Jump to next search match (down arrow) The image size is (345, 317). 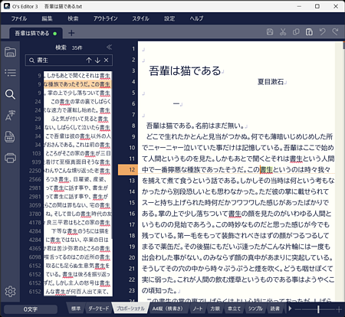pos(97,60)
